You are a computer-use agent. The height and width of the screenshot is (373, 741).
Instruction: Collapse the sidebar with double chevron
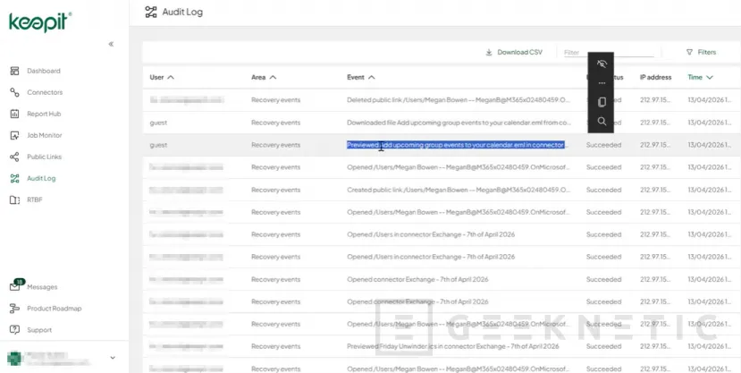pyautogui.click(x=111, y=44)
